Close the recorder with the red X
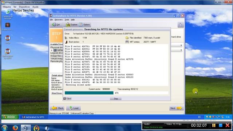Screen dimensions: 233x131 coord(228,125)
